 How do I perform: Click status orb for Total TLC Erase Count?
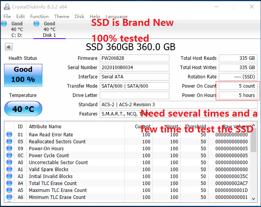pos(9,183)
